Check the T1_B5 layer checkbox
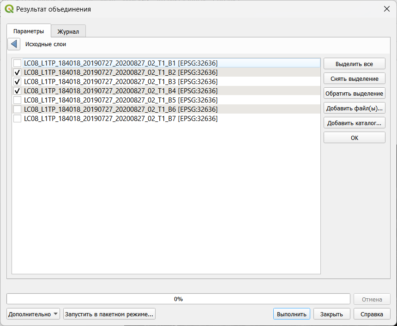This screenshot has height=326, width=397. pos(17,100)
